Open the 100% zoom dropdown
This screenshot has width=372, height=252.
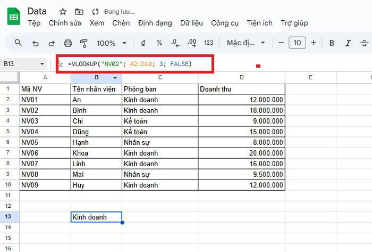click(112, 43)
